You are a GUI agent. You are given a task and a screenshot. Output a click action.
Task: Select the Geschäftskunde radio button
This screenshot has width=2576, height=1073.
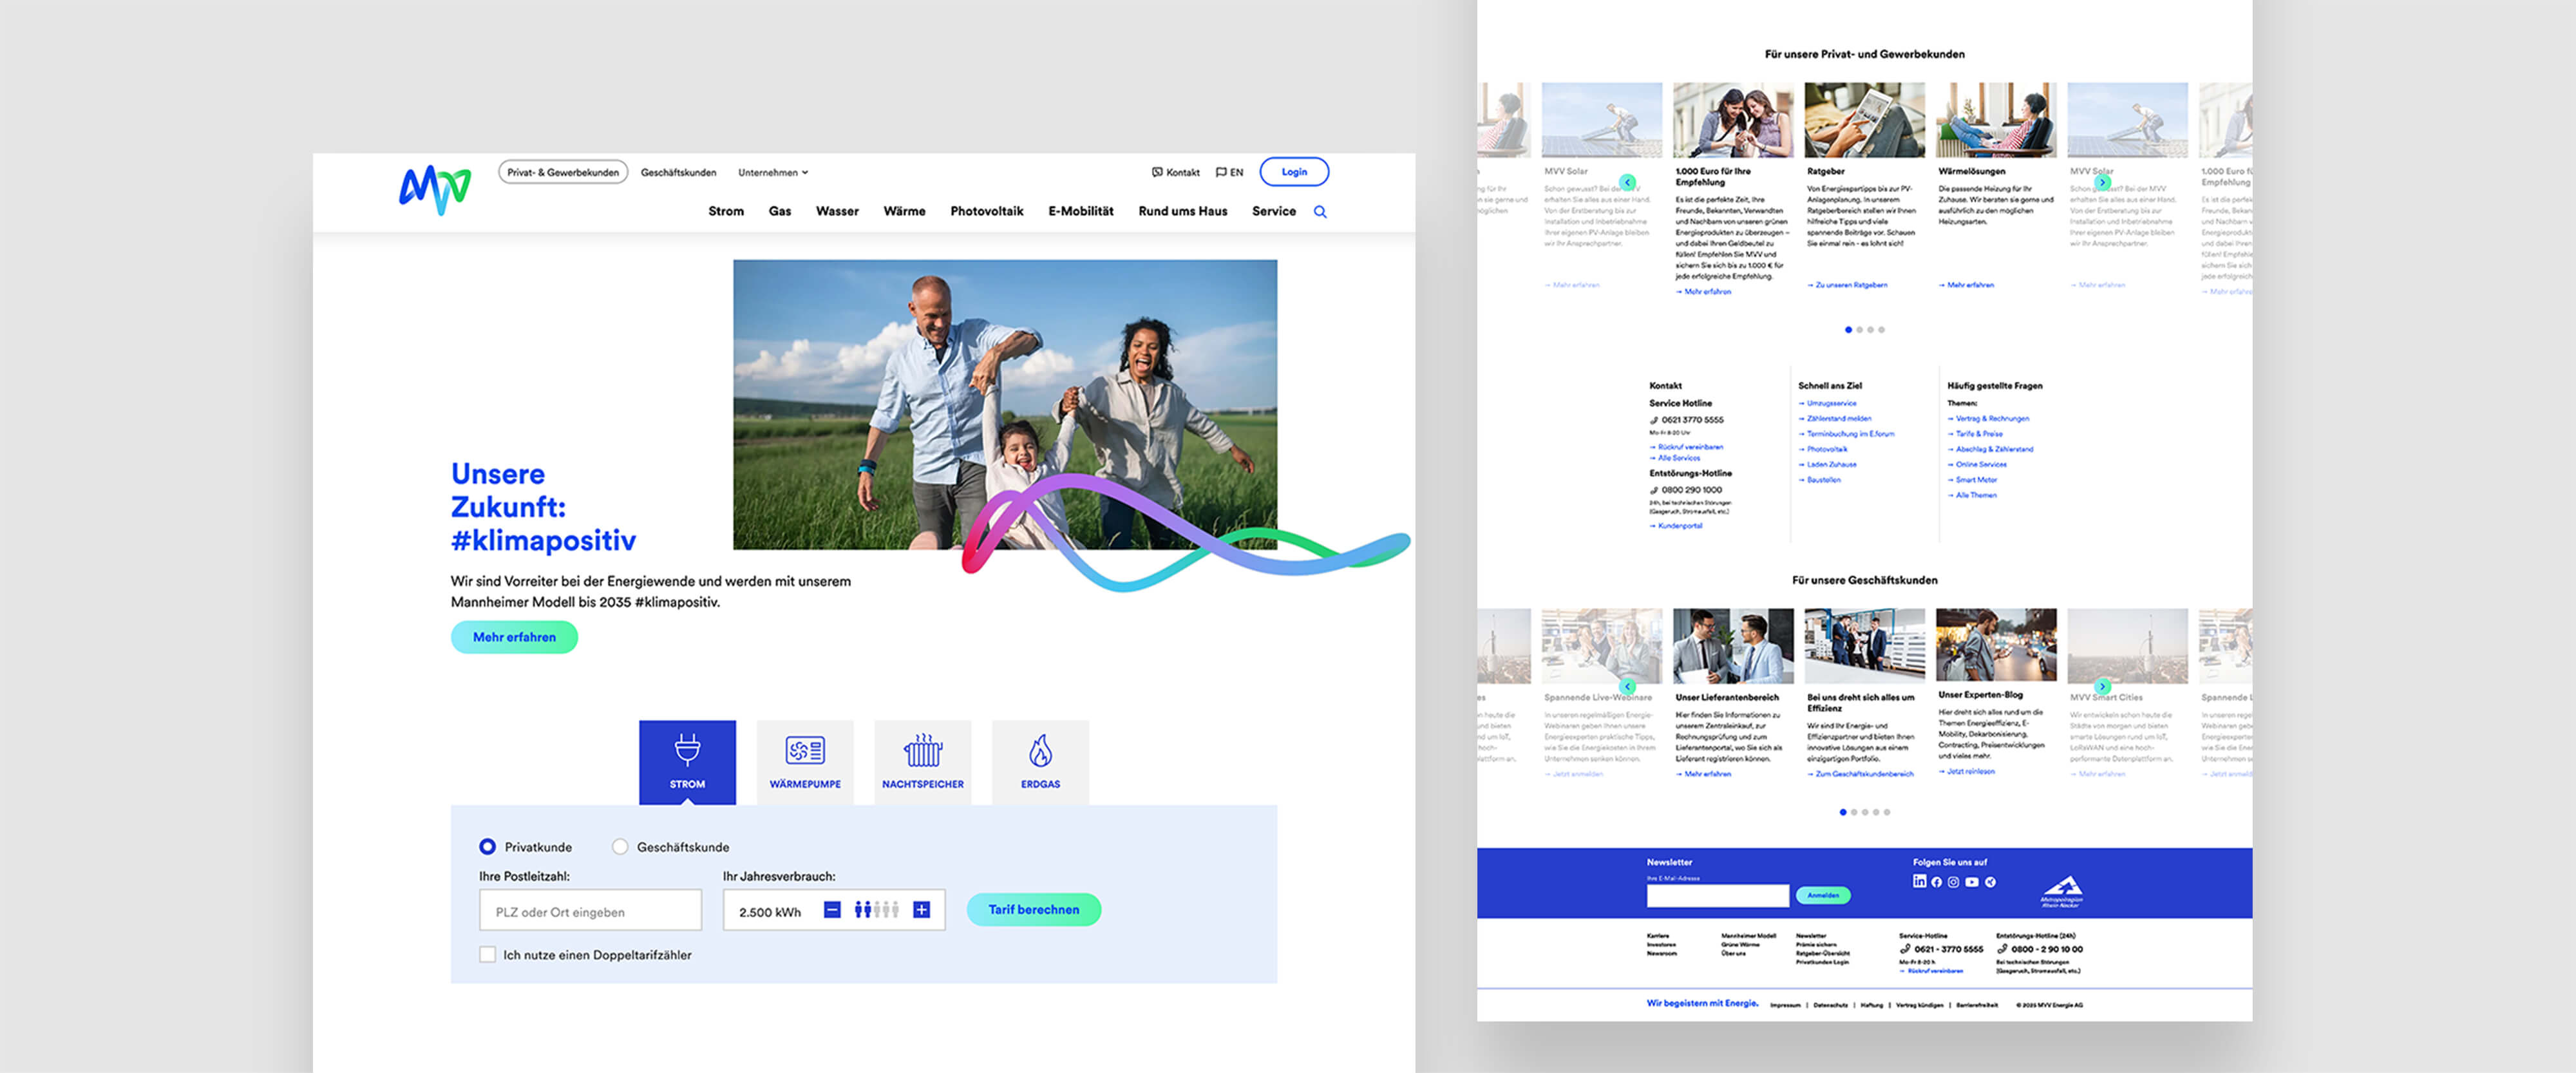pos(620,847)
